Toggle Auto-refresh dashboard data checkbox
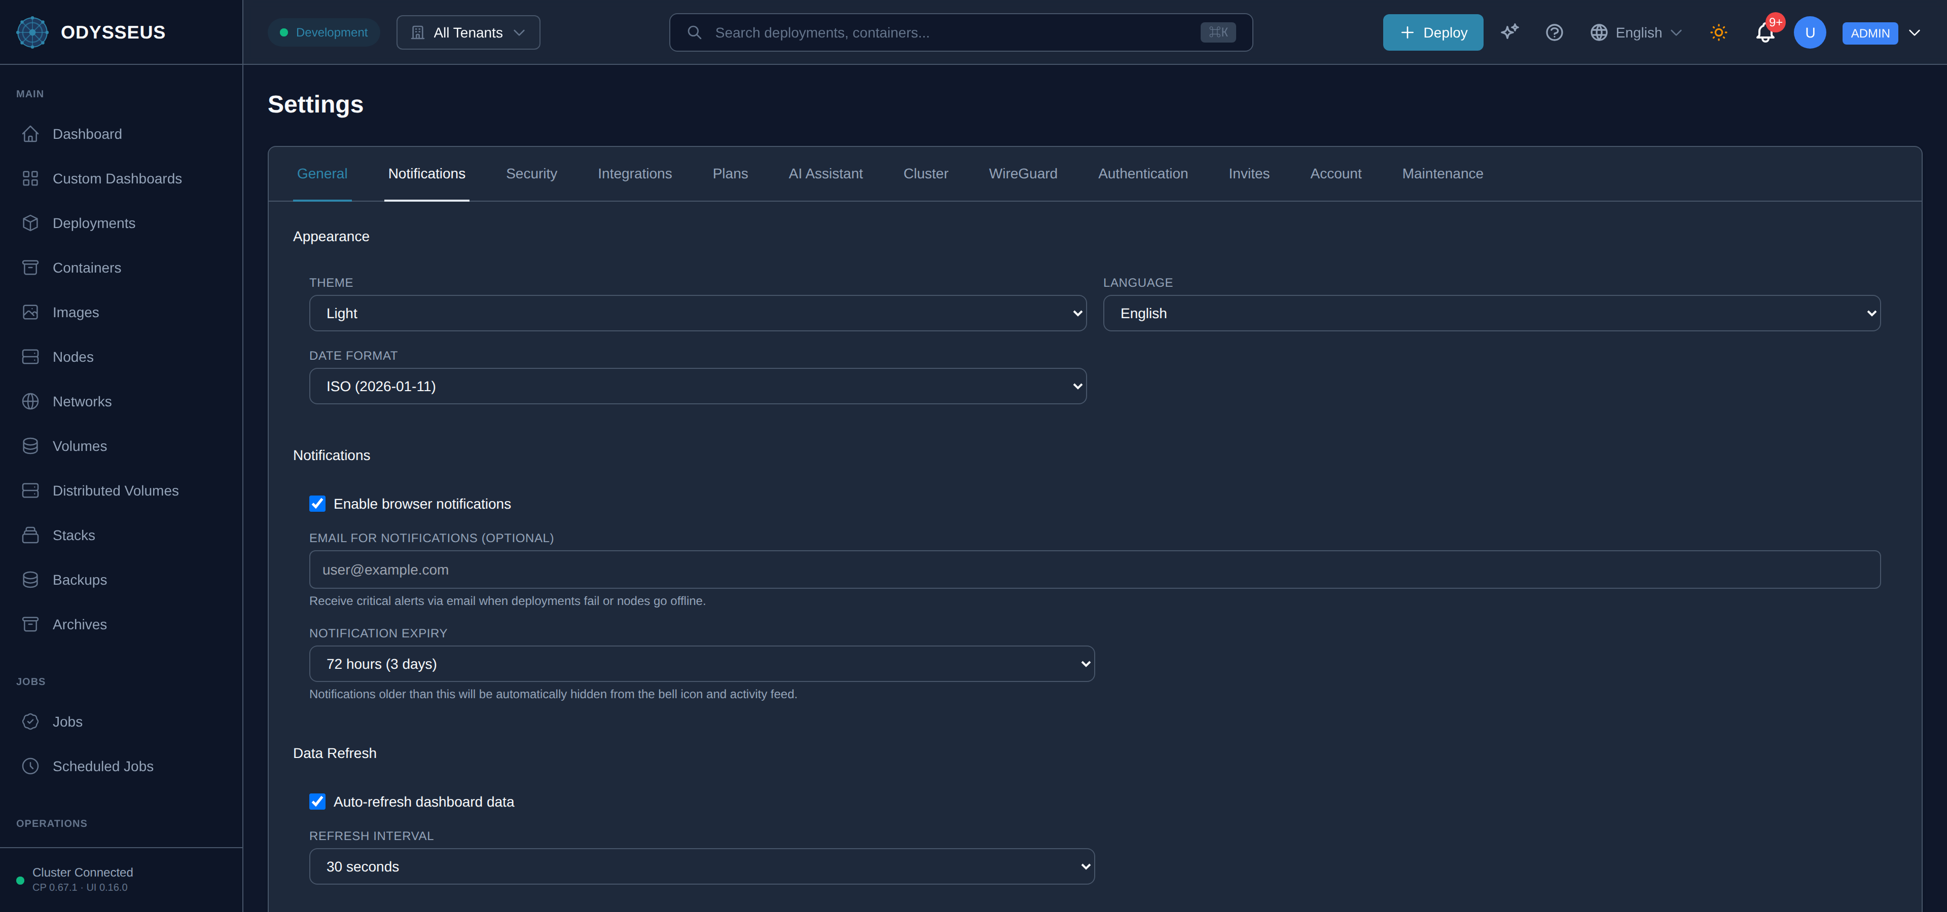This screenshot has width=1947, height=912. point(317,801)
